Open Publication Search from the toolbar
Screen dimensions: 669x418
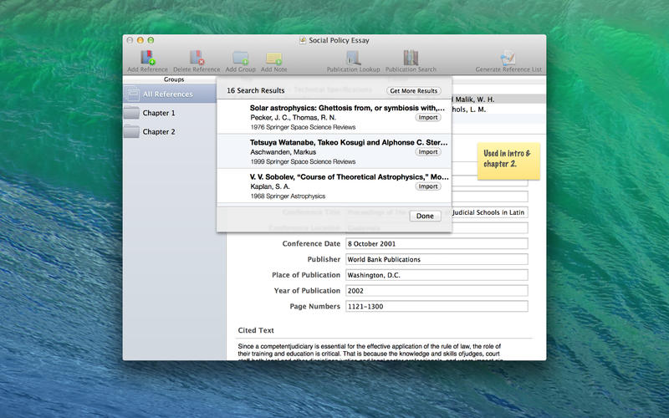coord(411,58)
